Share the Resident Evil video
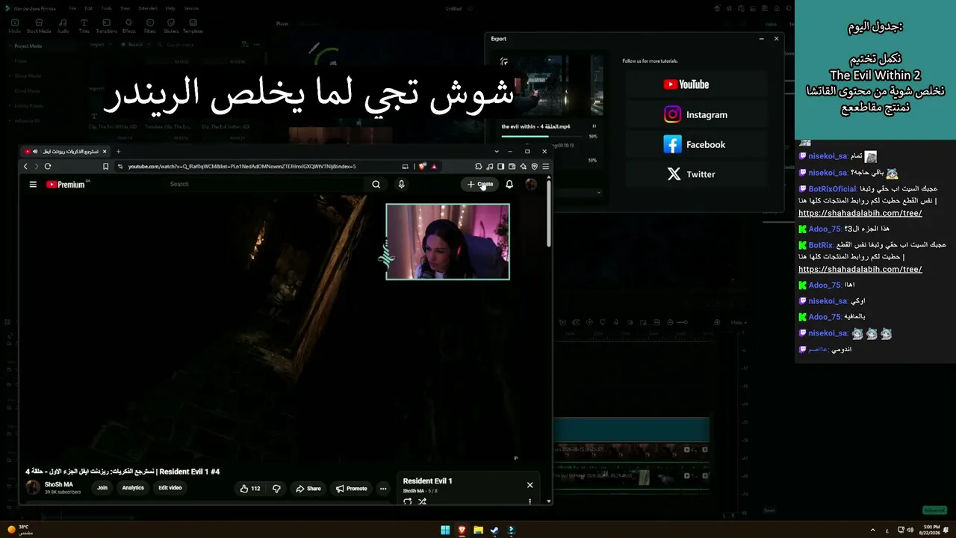 (x=308, y=489)
